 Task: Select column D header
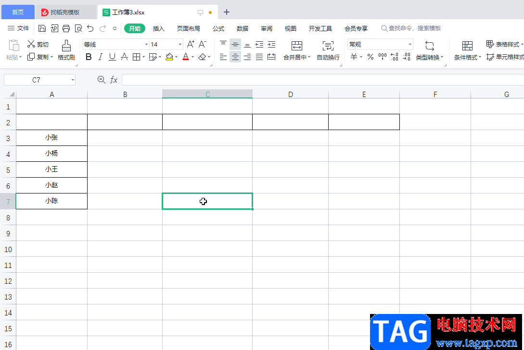click(x=291, y=94)
